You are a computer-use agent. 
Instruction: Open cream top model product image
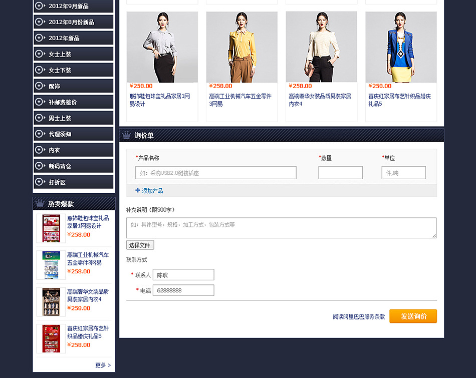[322, 47]
